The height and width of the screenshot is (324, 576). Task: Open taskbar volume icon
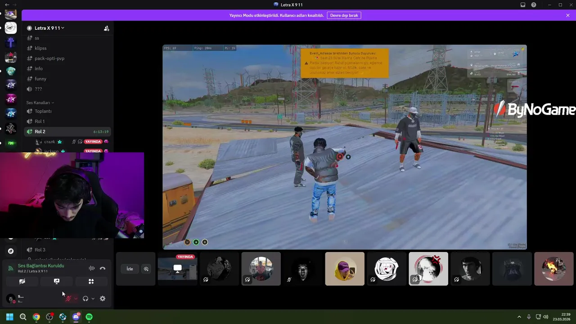click(x=545, y=317)
